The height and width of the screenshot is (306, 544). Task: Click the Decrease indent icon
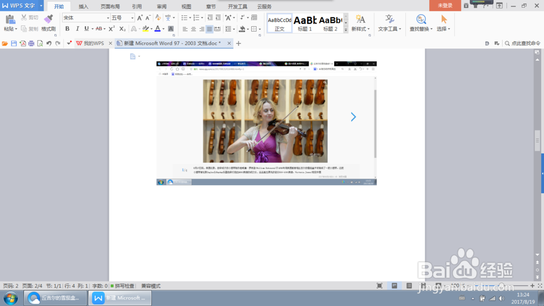point(210,18)
